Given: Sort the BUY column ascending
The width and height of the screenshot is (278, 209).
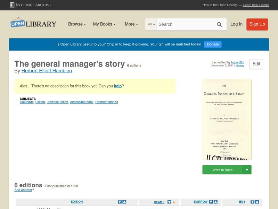Looking at the screenshot, I should 256,202.
